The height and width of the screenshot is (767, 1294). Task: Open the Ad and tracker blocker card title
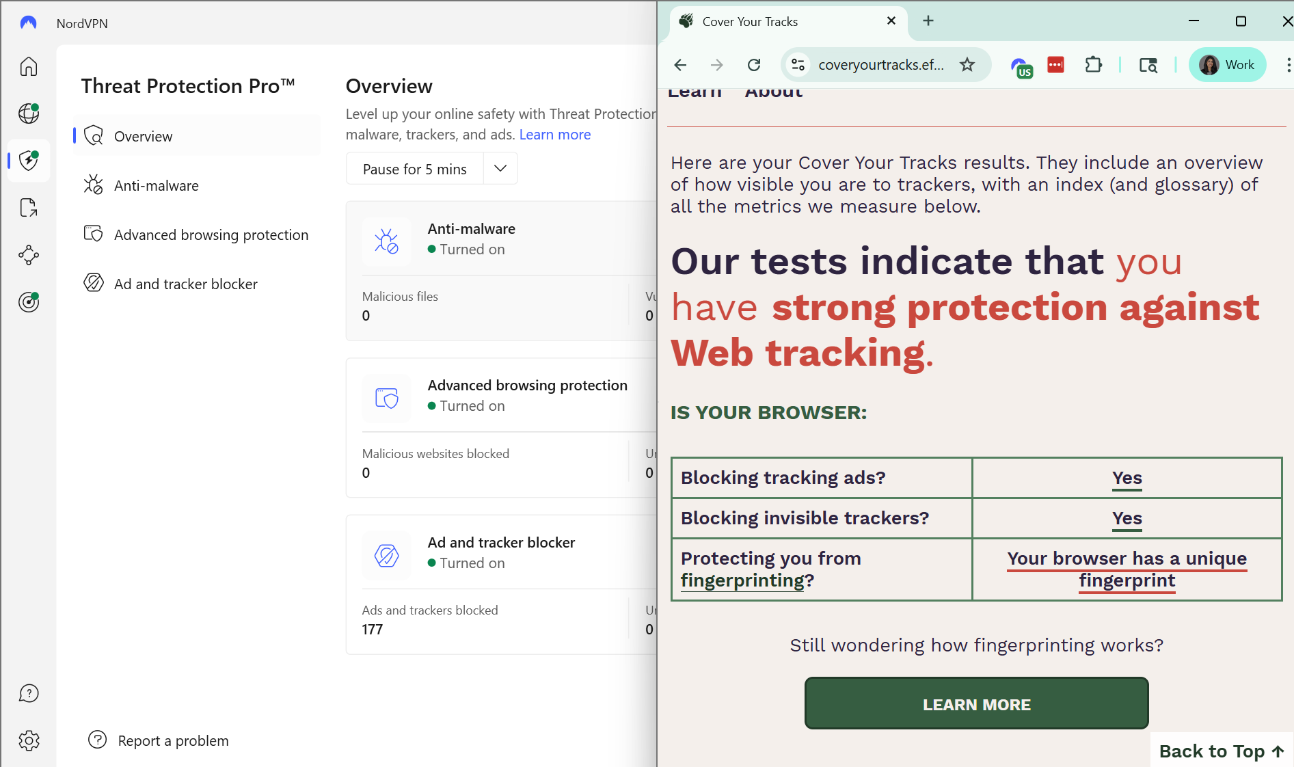click(x=501, y=543)
